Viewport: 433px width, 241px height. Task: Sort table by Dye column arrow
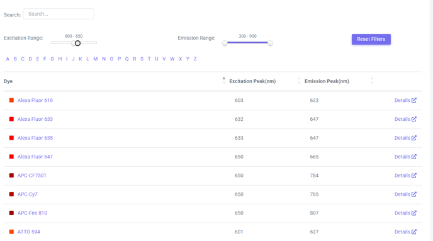(224, 81)
